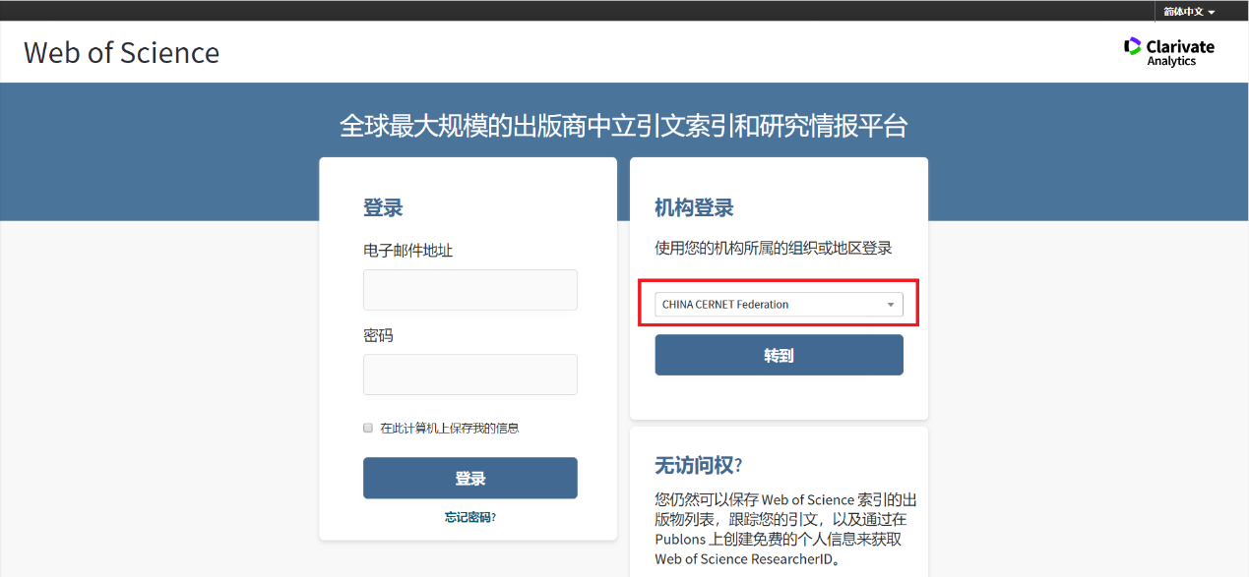Click the 电子邮件地址 input field

point(469,289)
